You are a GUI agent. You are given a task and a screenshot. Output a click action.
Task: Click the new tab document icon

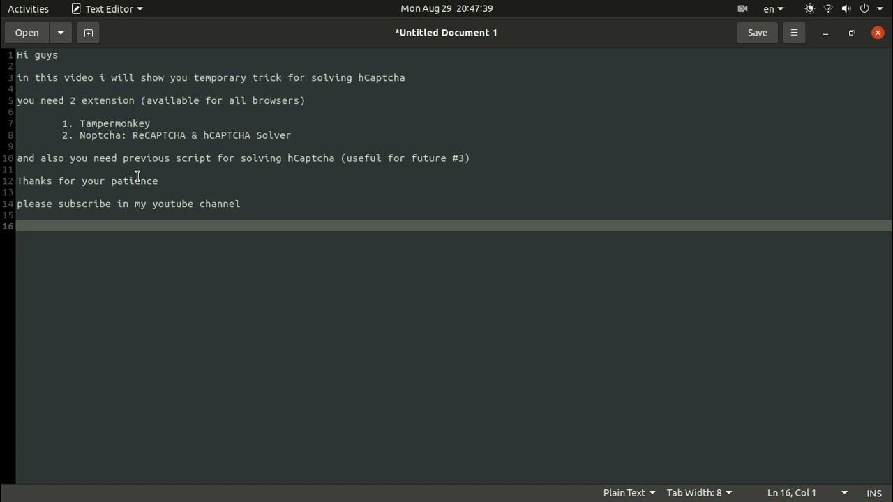click(88, 33)
